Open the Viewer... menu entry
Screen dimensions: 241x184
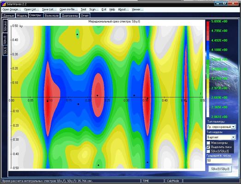point(137,10)
